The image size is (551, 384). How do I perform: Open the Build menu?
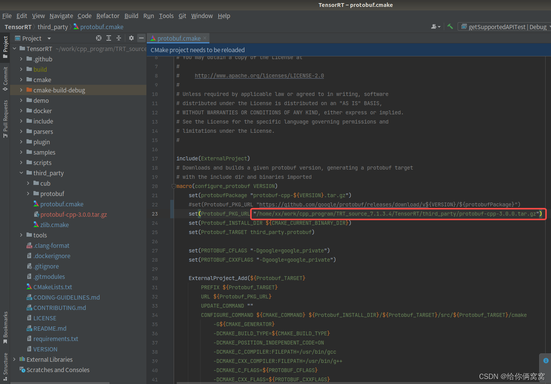131,16
